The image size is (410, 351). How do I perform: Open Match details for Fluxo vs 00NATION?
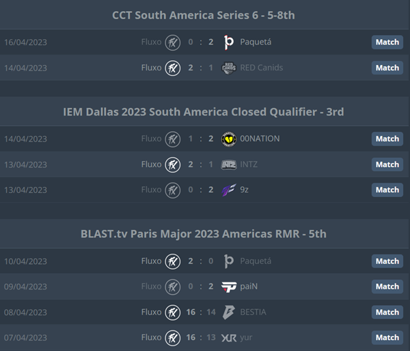[387, 139]
